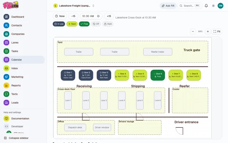Open the Ask Fifi assistant
The height and width of the screenshot is (143, 228).
click(x=168, y=6)
